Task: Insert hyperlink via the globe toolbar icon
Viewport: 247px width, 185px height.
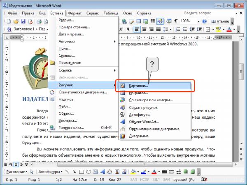Action: [x=124, y=21]
